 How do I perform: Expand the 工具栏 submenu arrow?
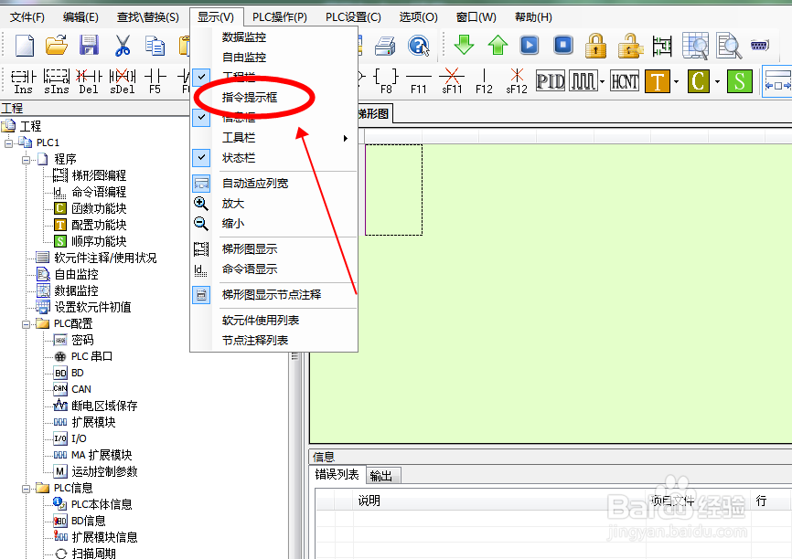(x=347, y=137)
